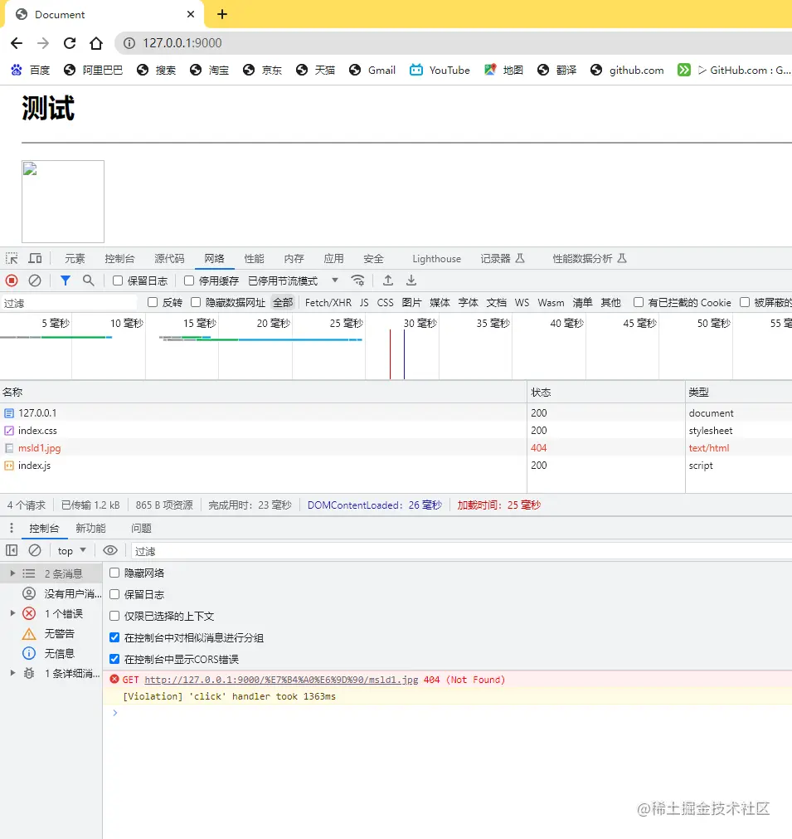Image resolution: width=792 pixels, height=839 pixels.
Task: Create live expression with eye icon
Action: pyautogui.click(x=110, y=550)
